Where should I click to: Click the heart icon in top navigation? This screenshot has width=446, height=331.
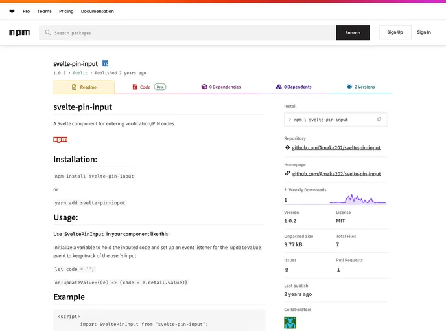[x=12, y=12]
